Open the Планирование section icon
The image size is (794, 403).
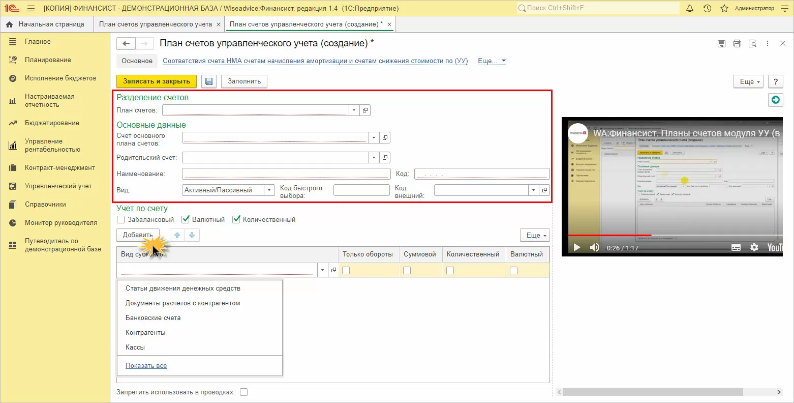coord(13,60)
